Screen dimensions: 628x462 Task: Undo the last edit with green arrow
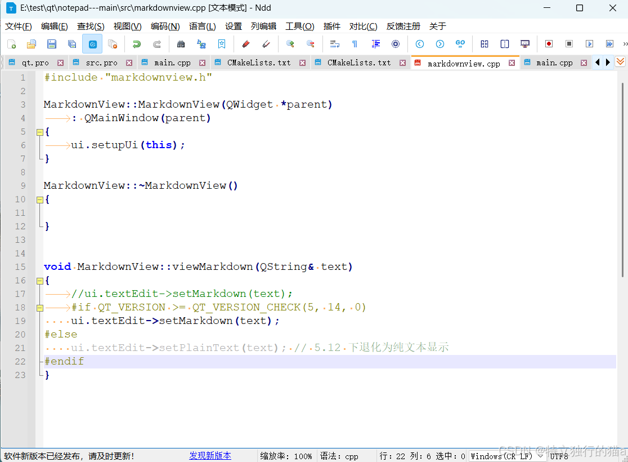tap(137, 44)
